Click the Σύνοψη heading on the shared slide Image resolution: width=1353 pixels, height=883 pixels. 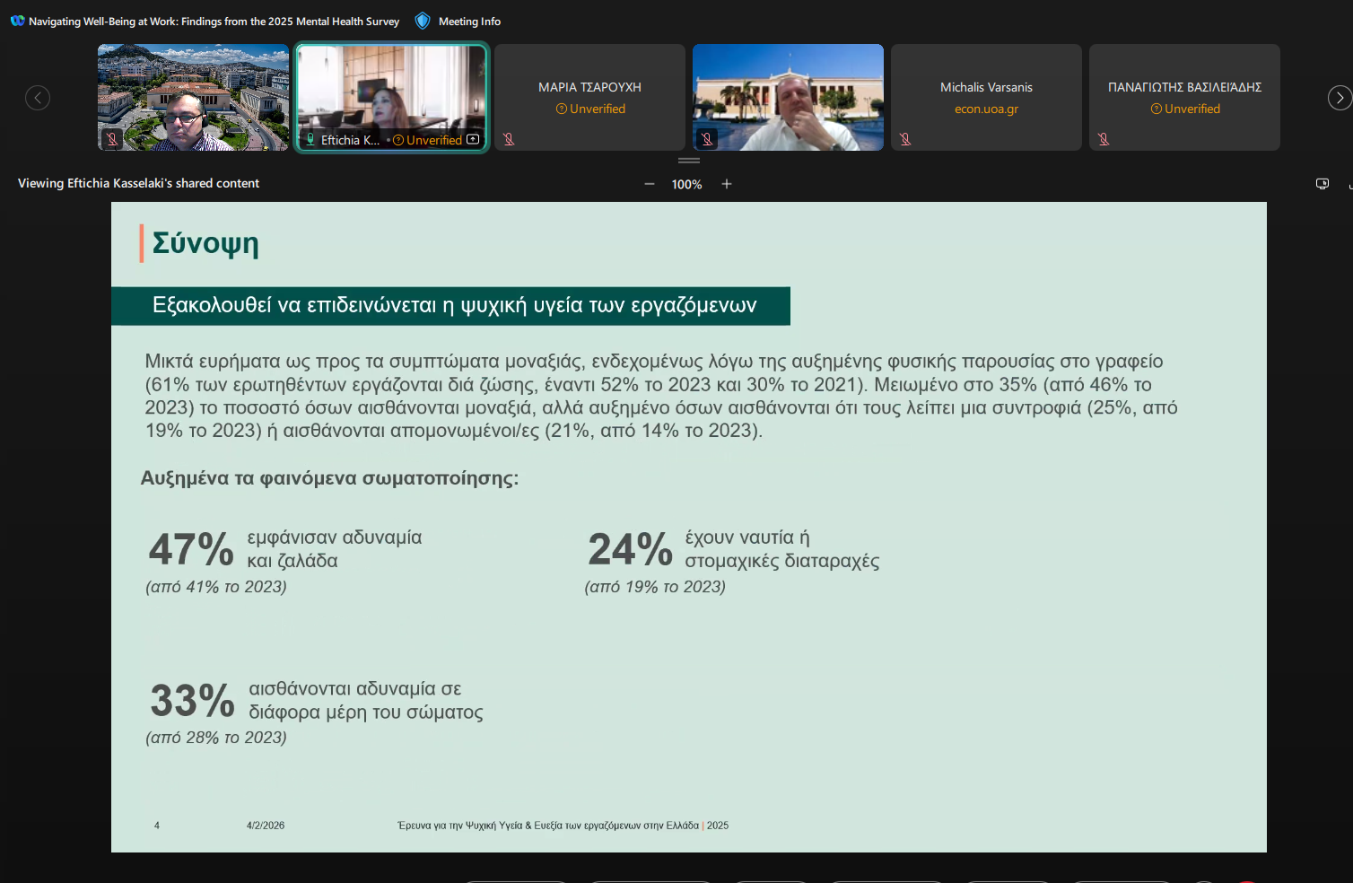click(205, 242)
